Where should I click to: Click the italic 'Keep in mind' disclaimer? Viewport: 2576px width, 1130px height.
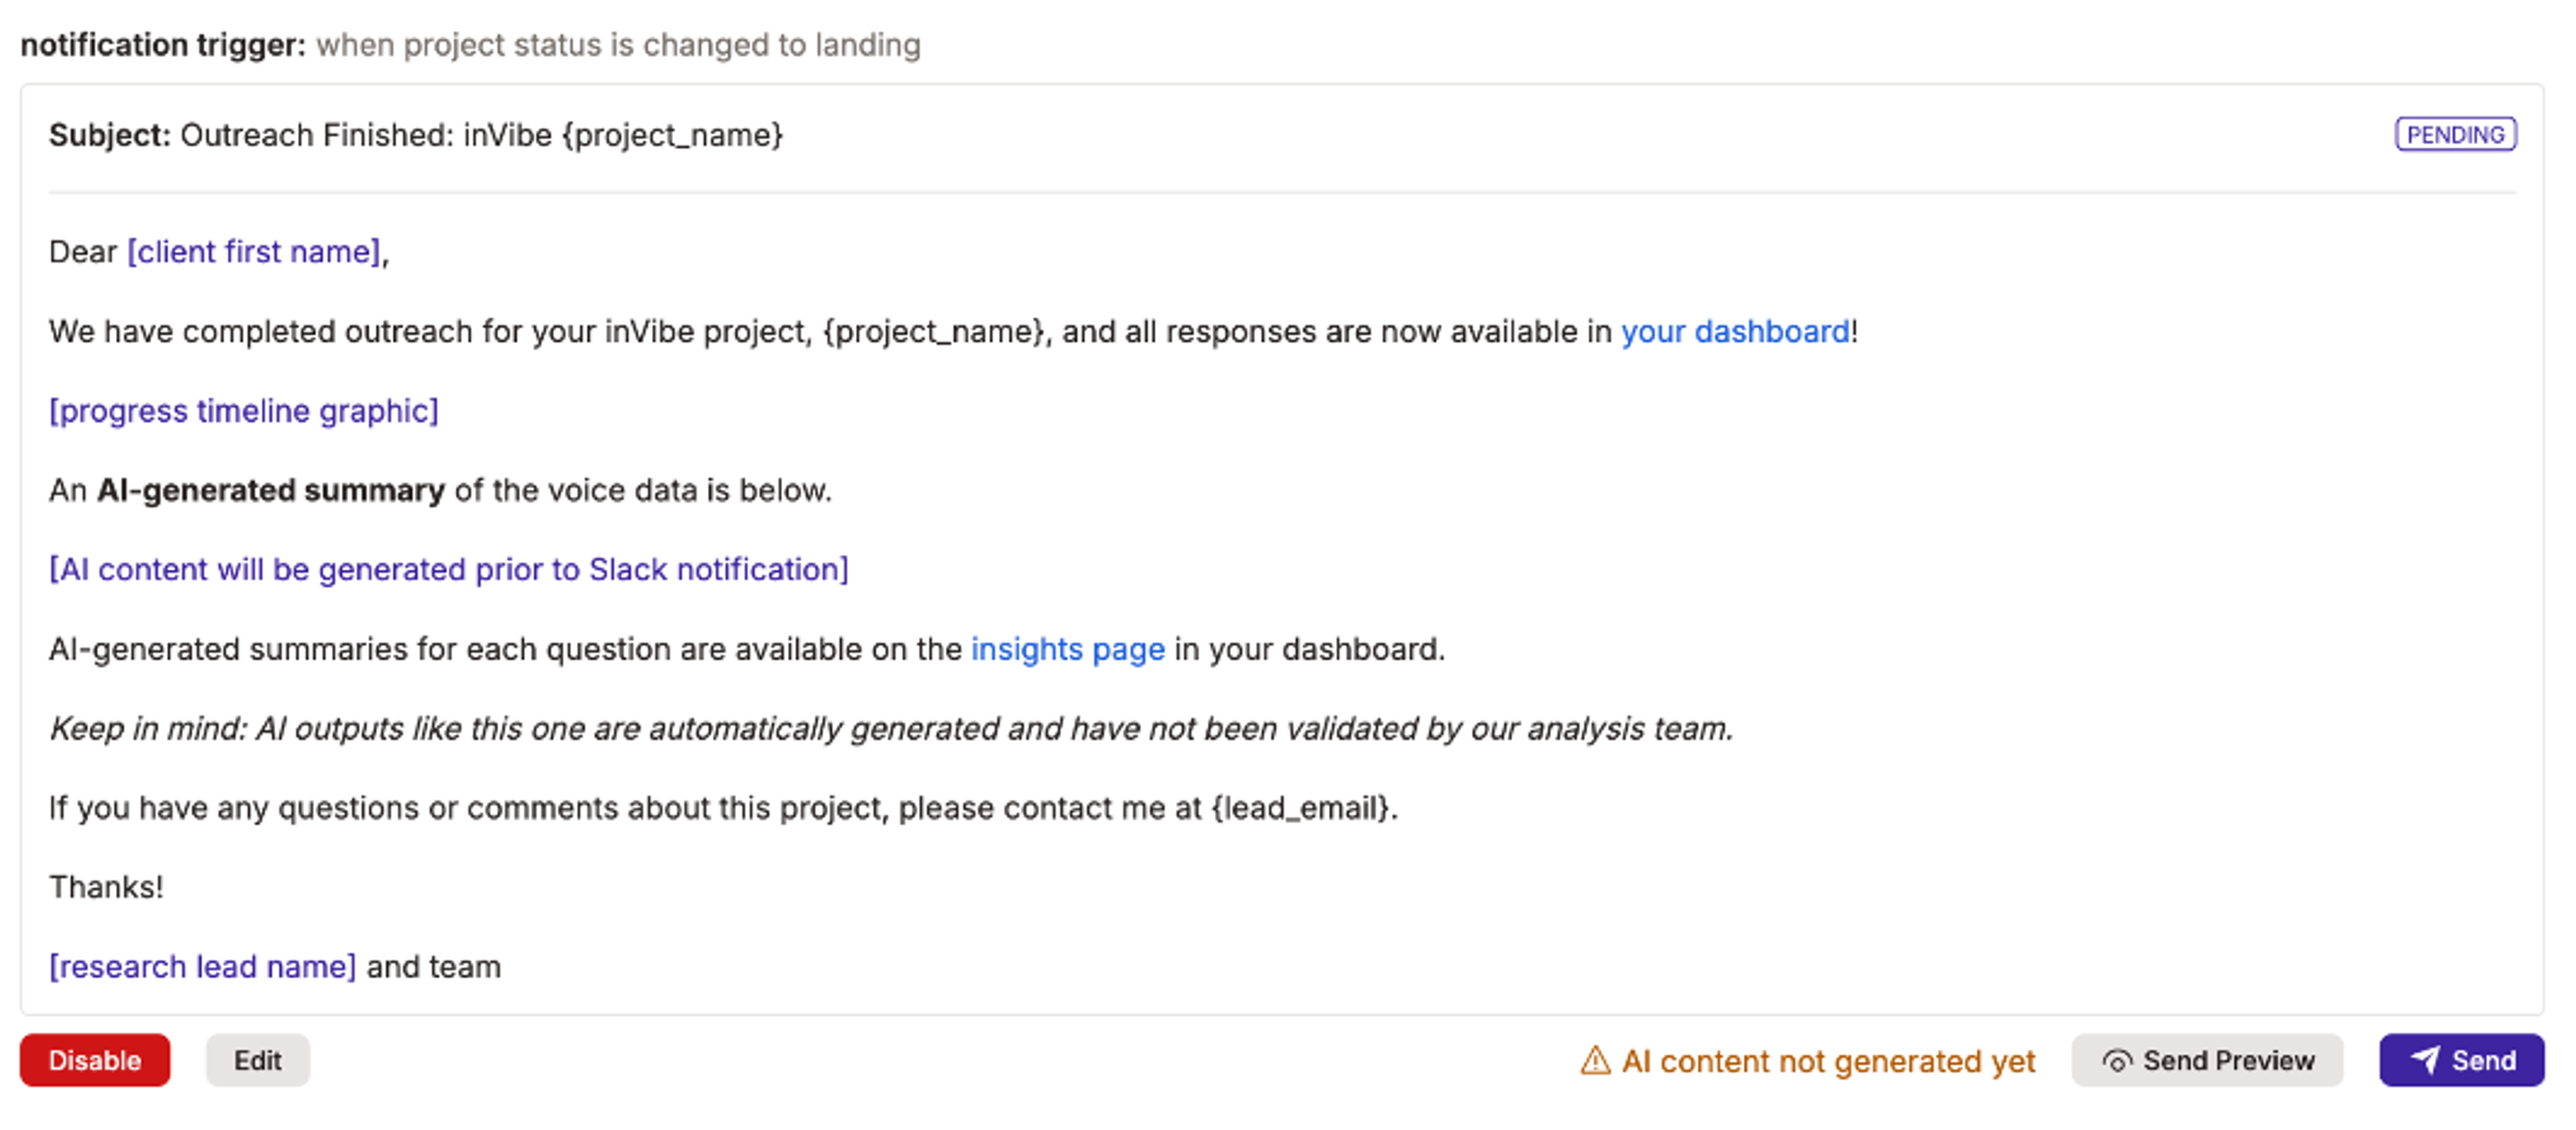[x=890, y=729]
